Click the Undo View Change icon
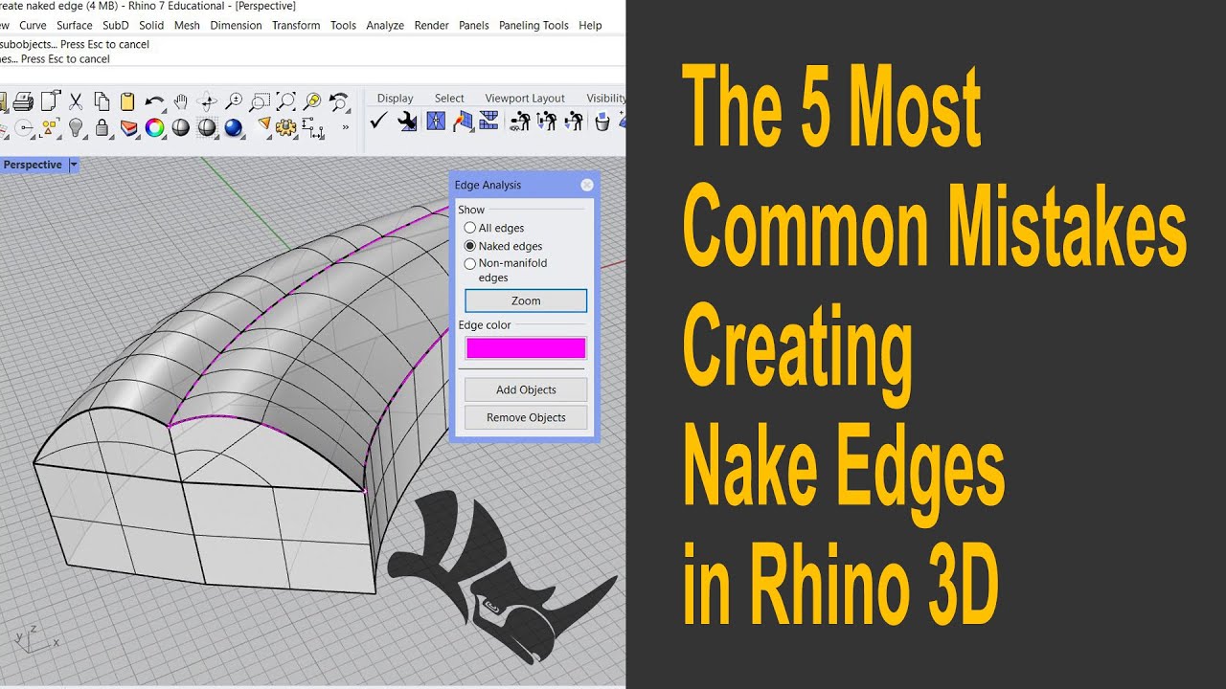 tap(339, 100)
